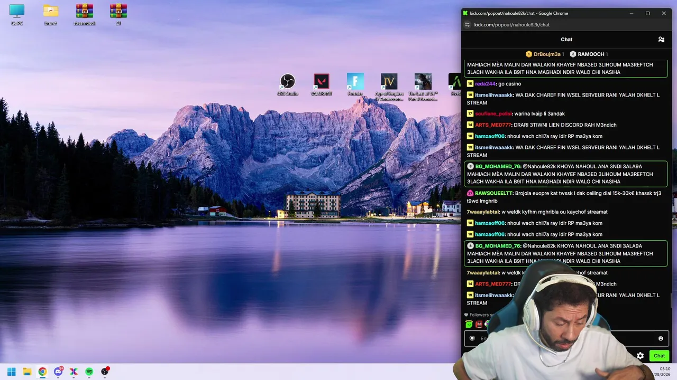Open Discord from the taskbar
Screen dimensions: 677x380
tap(58, 372)
